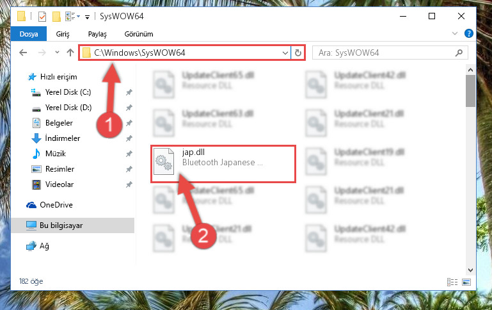Toggle pin for Yerel Disk (C:)
Image resolution: width=492 pixels, height=310 pixels.
[129, 92]
